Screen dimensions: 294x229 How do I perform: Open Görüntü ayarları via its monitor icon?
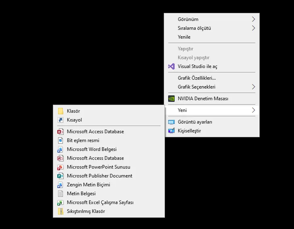coord(171,122)
